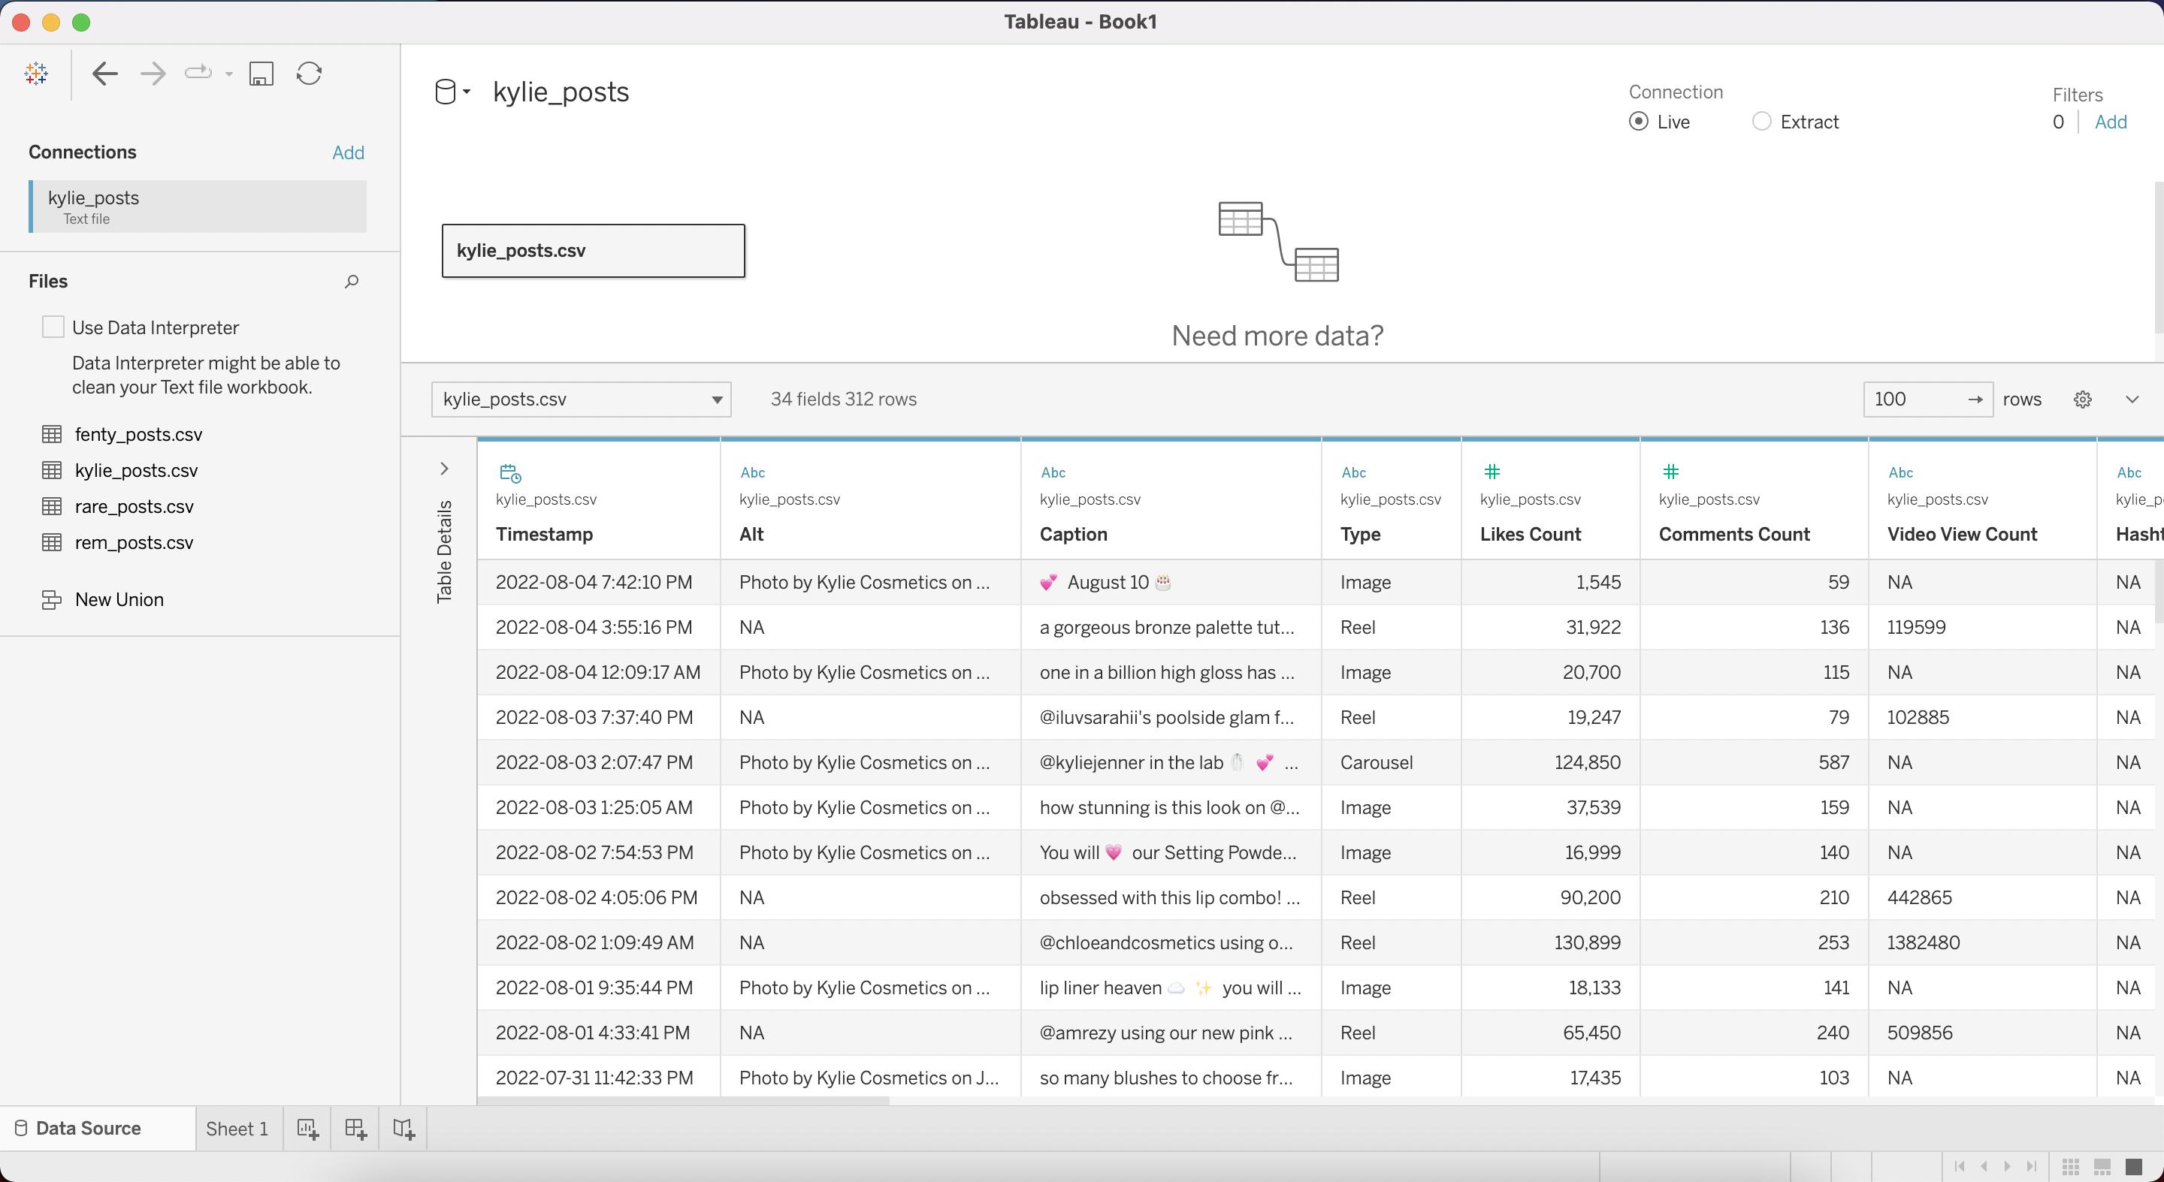Click the Type column Abc data type icon
This screenshot has width=2164, height=1182.
click(1354, 472)
